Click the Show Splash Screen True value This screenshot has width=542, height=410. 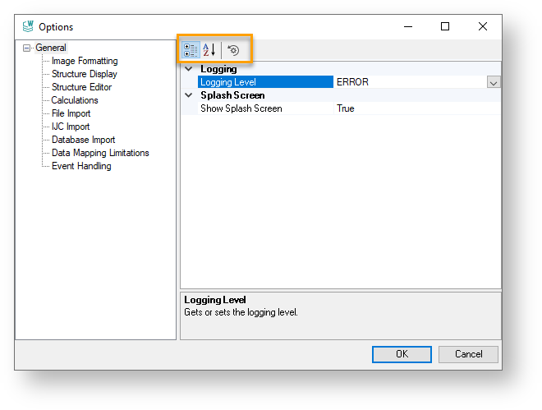click(346, 108)
